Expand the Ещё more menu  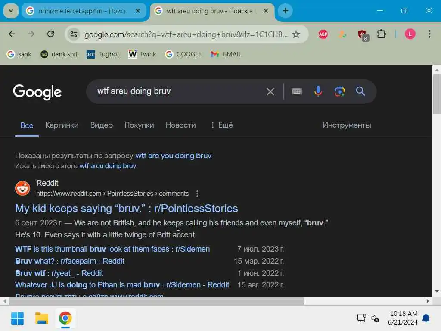(x=222, y=125)
